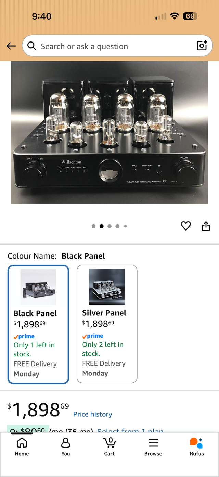Image resolution: width=219 pixels, height=477 pixels.
Task: Click the Price history link
Action: coord(93,414)
